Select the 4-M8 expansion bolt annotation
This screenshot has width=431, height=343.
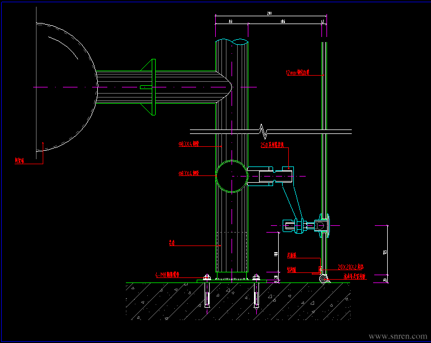[x=167, y=275]
